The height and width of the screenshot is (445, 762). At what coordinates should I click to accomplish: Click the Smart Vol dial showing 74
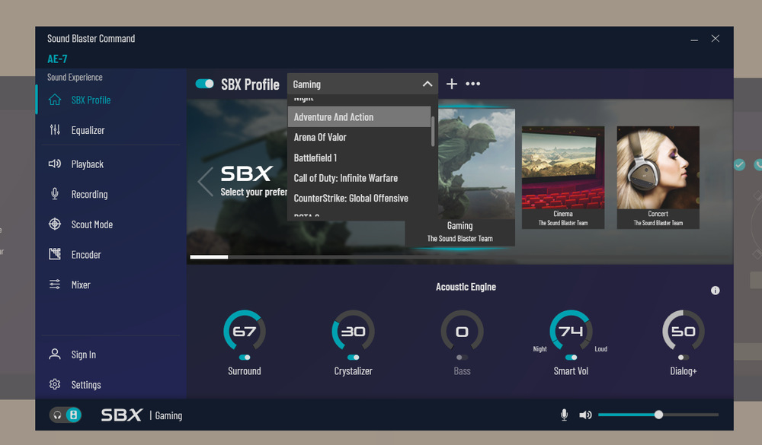coord(571,331)
